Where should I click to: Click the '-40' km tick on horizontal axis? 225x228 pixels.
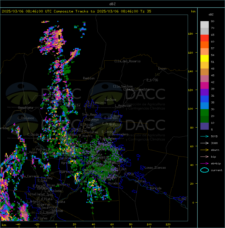(18, 224)
